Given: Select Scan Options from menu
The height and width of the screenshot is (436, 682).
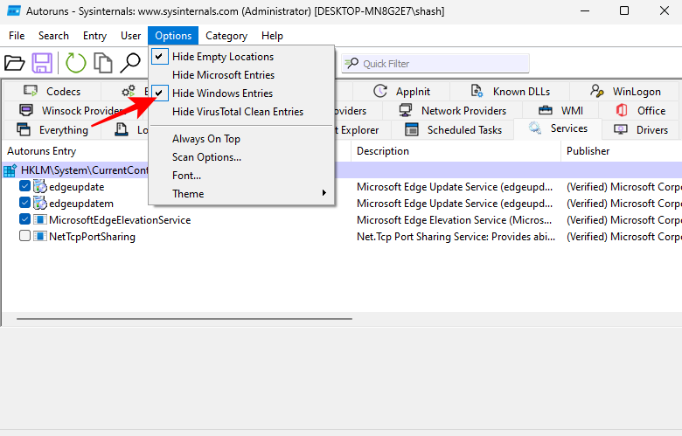Looking at the screenshot, I should tap(206, 157).
